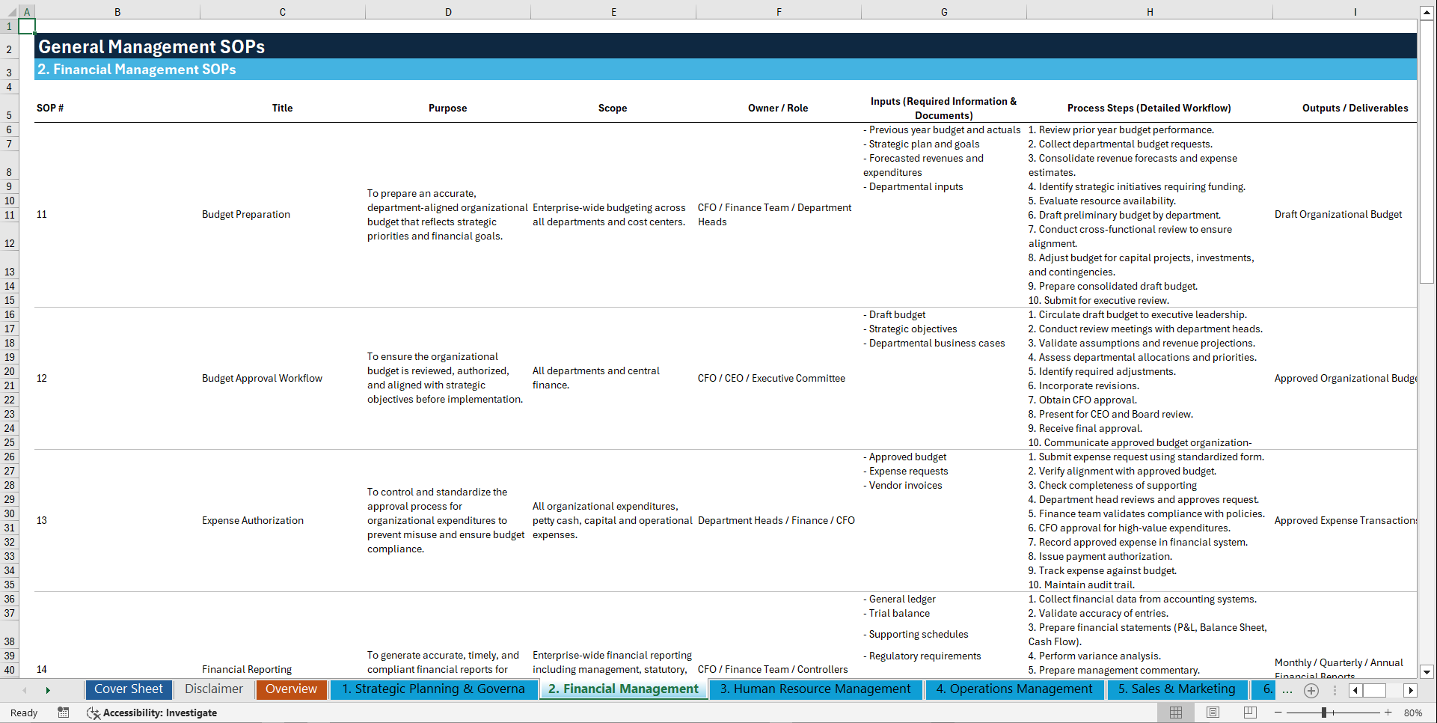
Task: Click the macro recording icon next to Ready
Action: [64, 713]
